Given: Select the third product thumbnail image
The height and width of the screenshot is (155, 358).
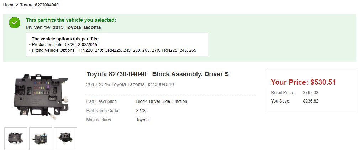Looking at the screenshot, I should pos(65,139).
